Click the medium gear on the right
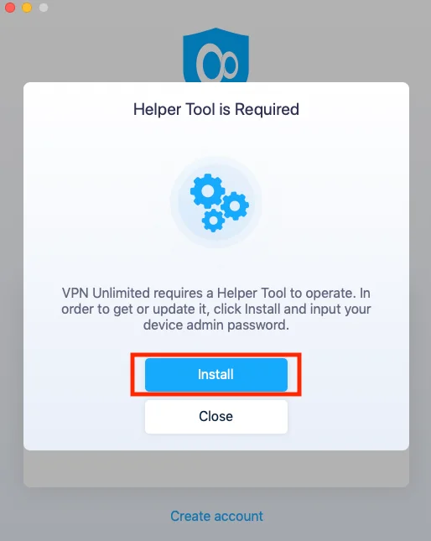Viewport: 431px width, 541px height. coord(235,206)
